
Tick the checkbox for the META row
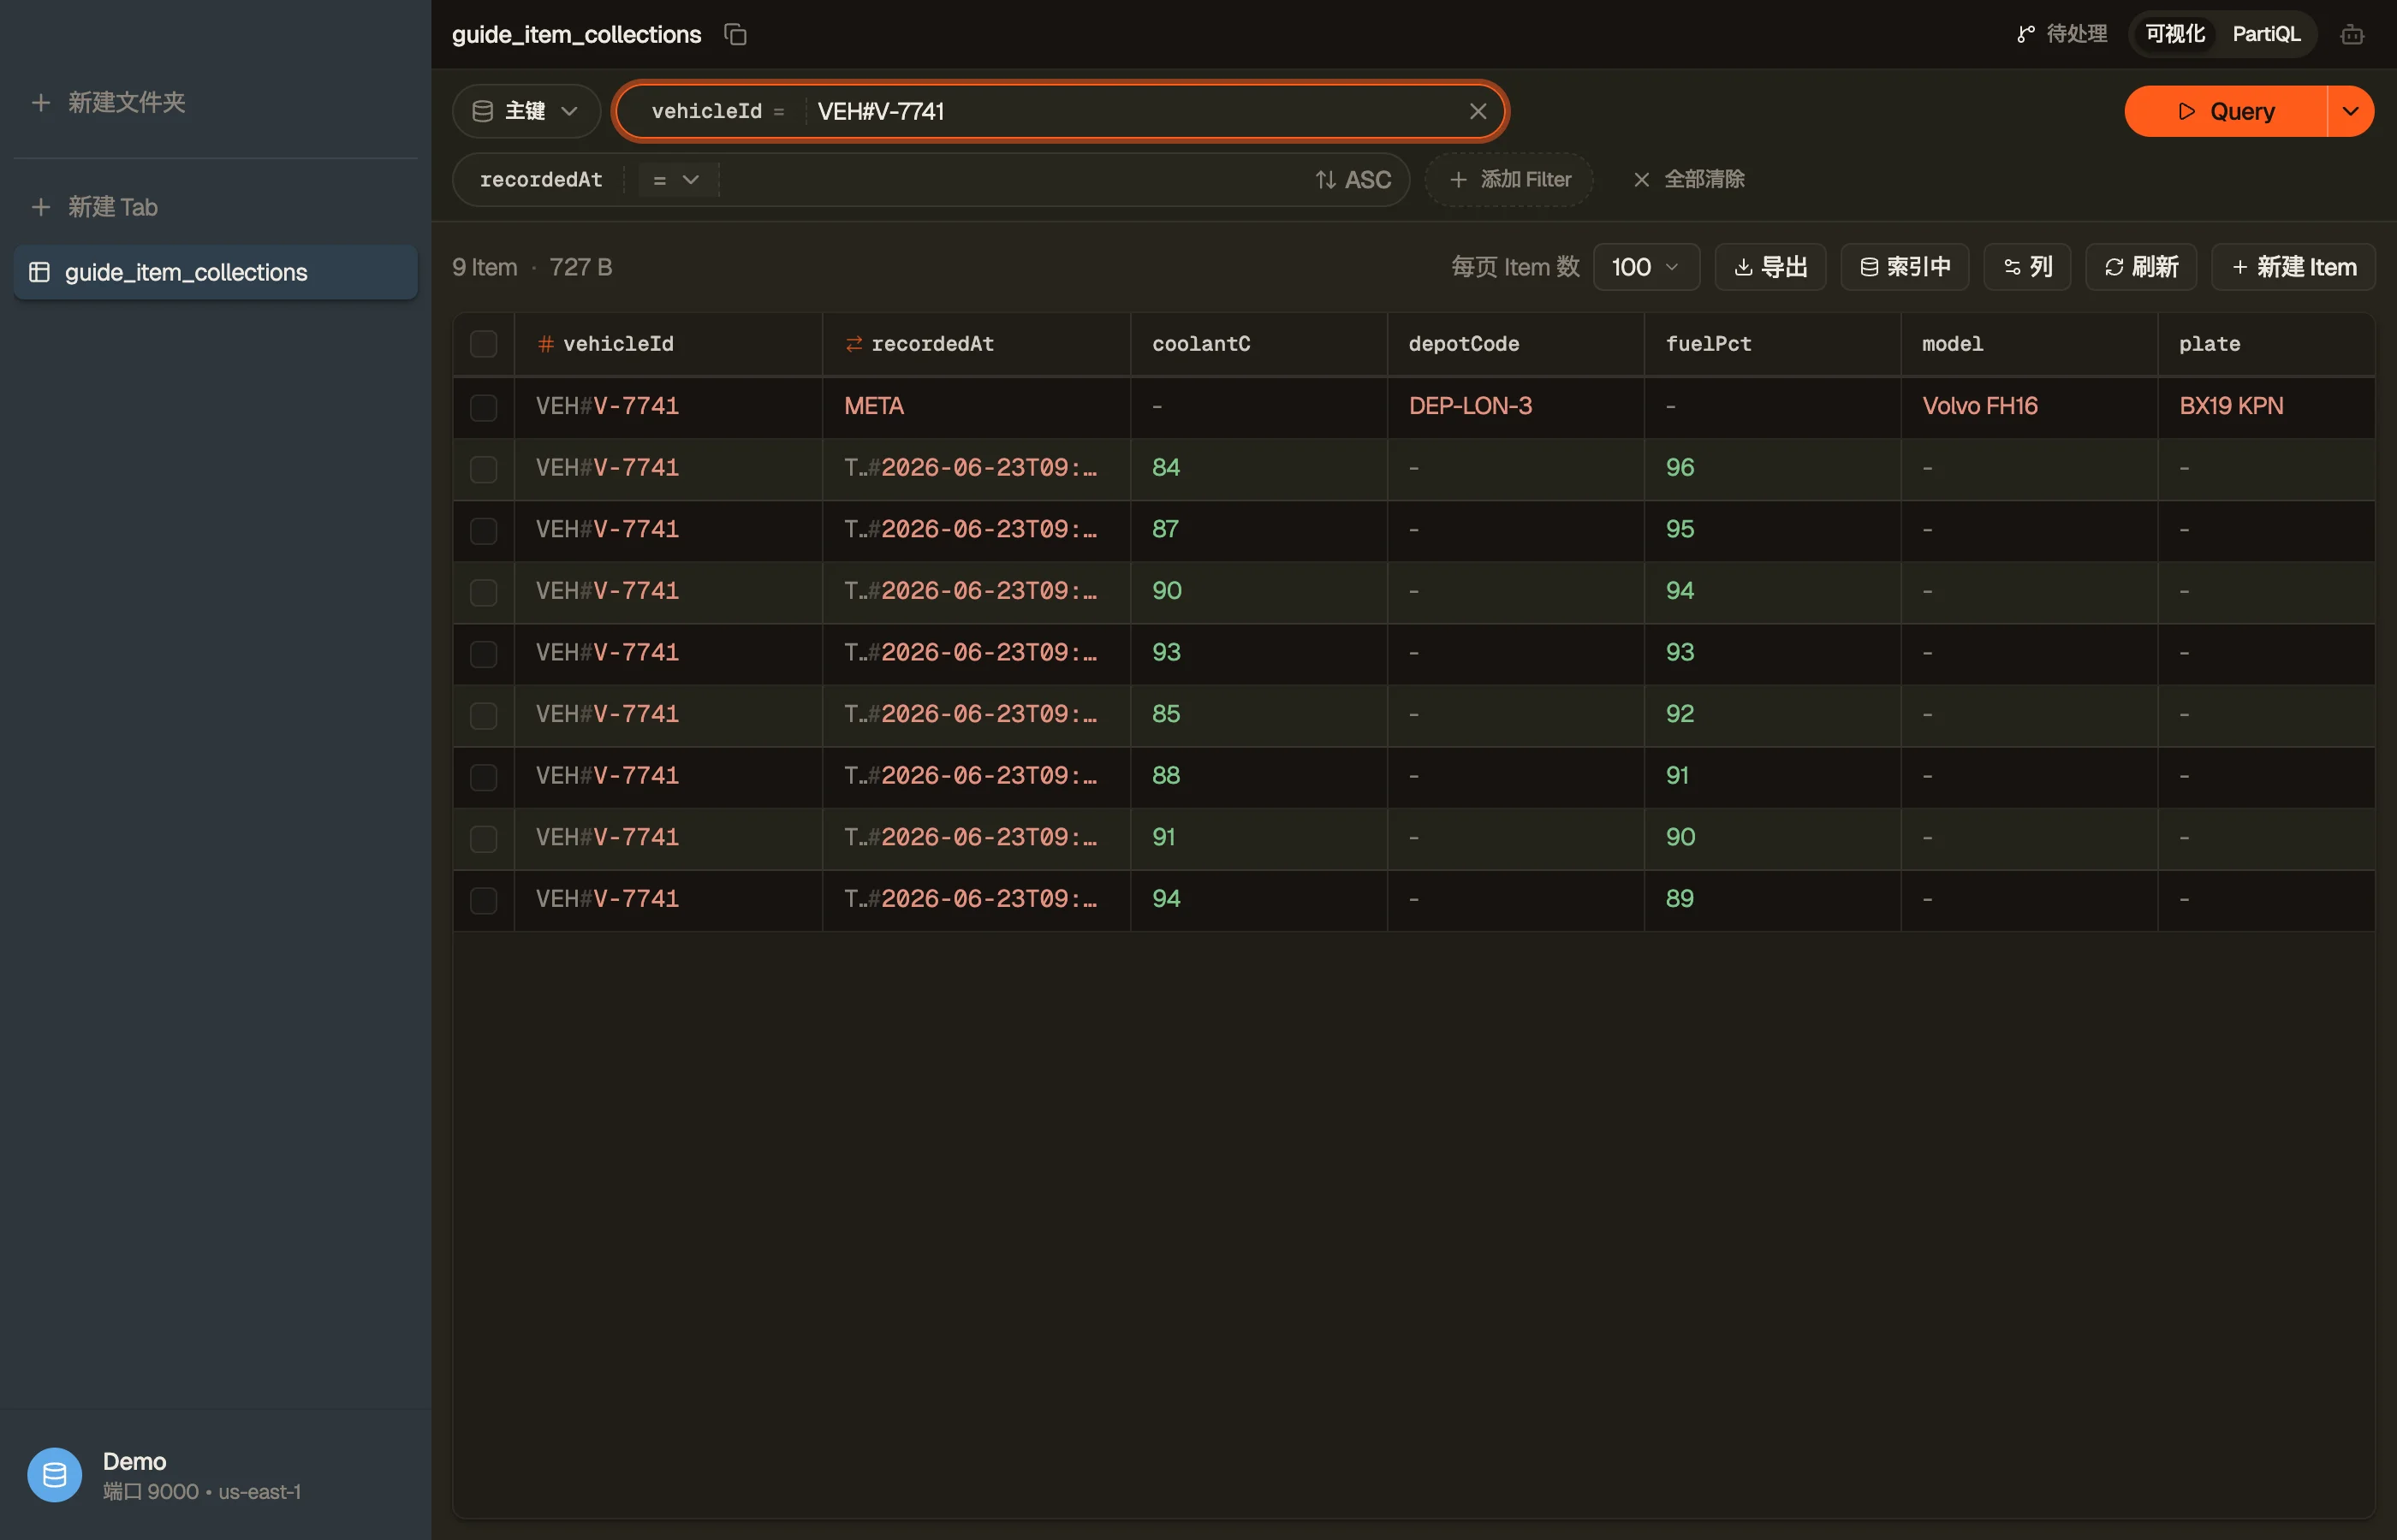[483, 407]
